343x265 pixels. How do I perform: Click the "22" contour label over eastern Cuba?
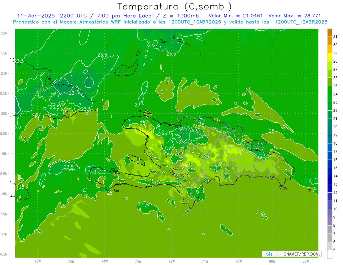pyautogui.click(x=71, y=93)
